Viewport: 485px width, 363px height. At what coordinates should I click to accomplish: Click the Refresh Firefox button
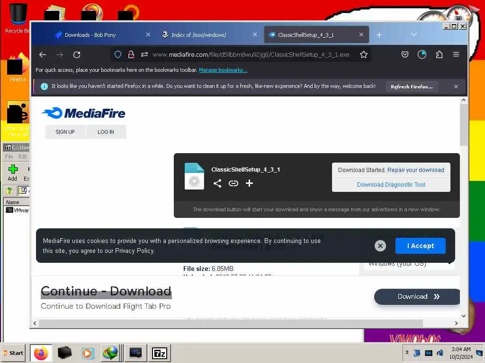tap(412, 87)
